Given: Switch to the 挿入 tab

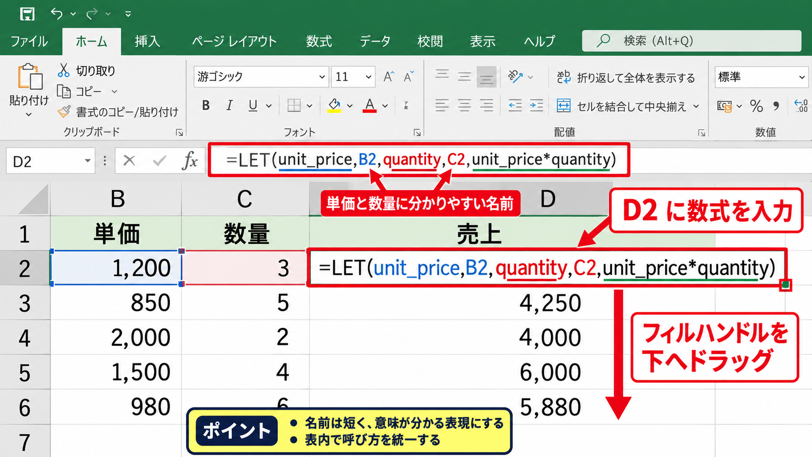Looking at the screenshot, I should (x=148, y=41).
